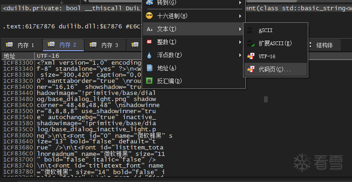This screenshot has width=352, height=182.
Task: Select address 1CF835C0 in the dump
Action: (x=18, y=129)
